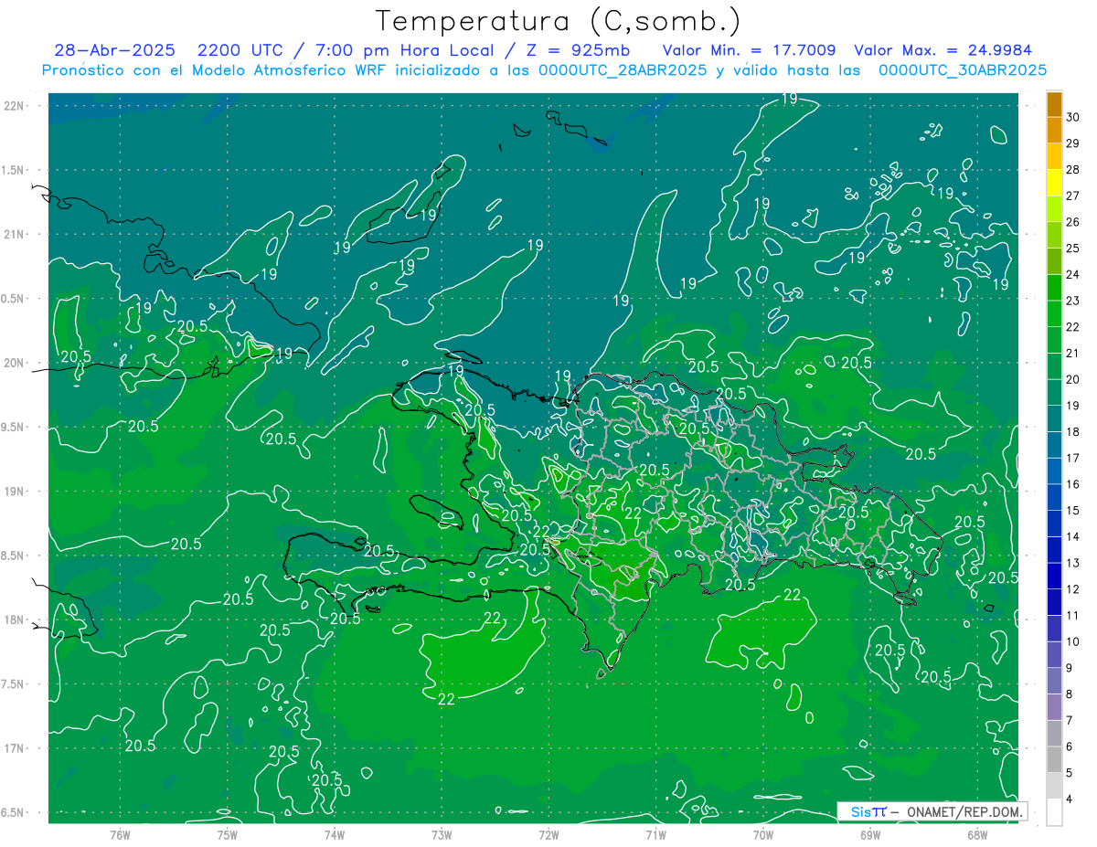
Task: Click the 0000UTC_28ABR2025 initialization time
Action: click(622, 70)
